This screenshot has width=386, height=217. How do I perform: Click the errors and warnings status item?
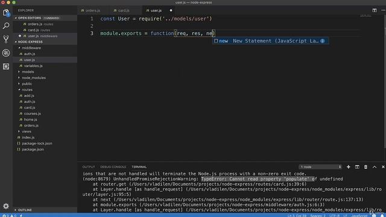coord(10,216)
